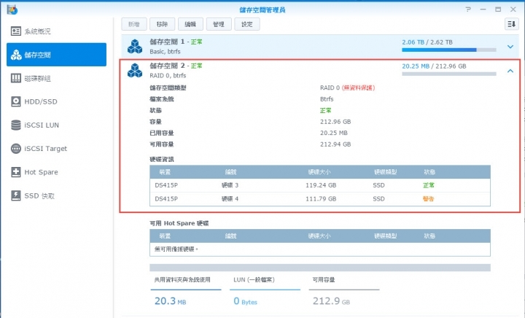Click the 無可用備援硬碟 empty row text
Screen dimensions: 525x318
click(176, 249)
